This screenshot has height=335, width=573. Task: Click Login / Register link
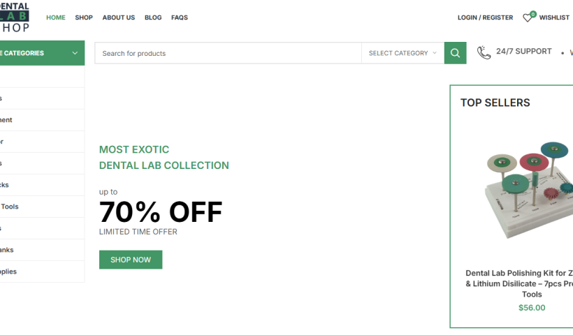[x=485, y=17]
